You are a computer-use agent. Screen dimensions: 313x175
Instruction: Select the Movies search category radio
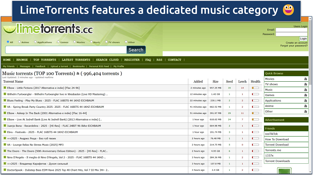click(x=75, y=42)
